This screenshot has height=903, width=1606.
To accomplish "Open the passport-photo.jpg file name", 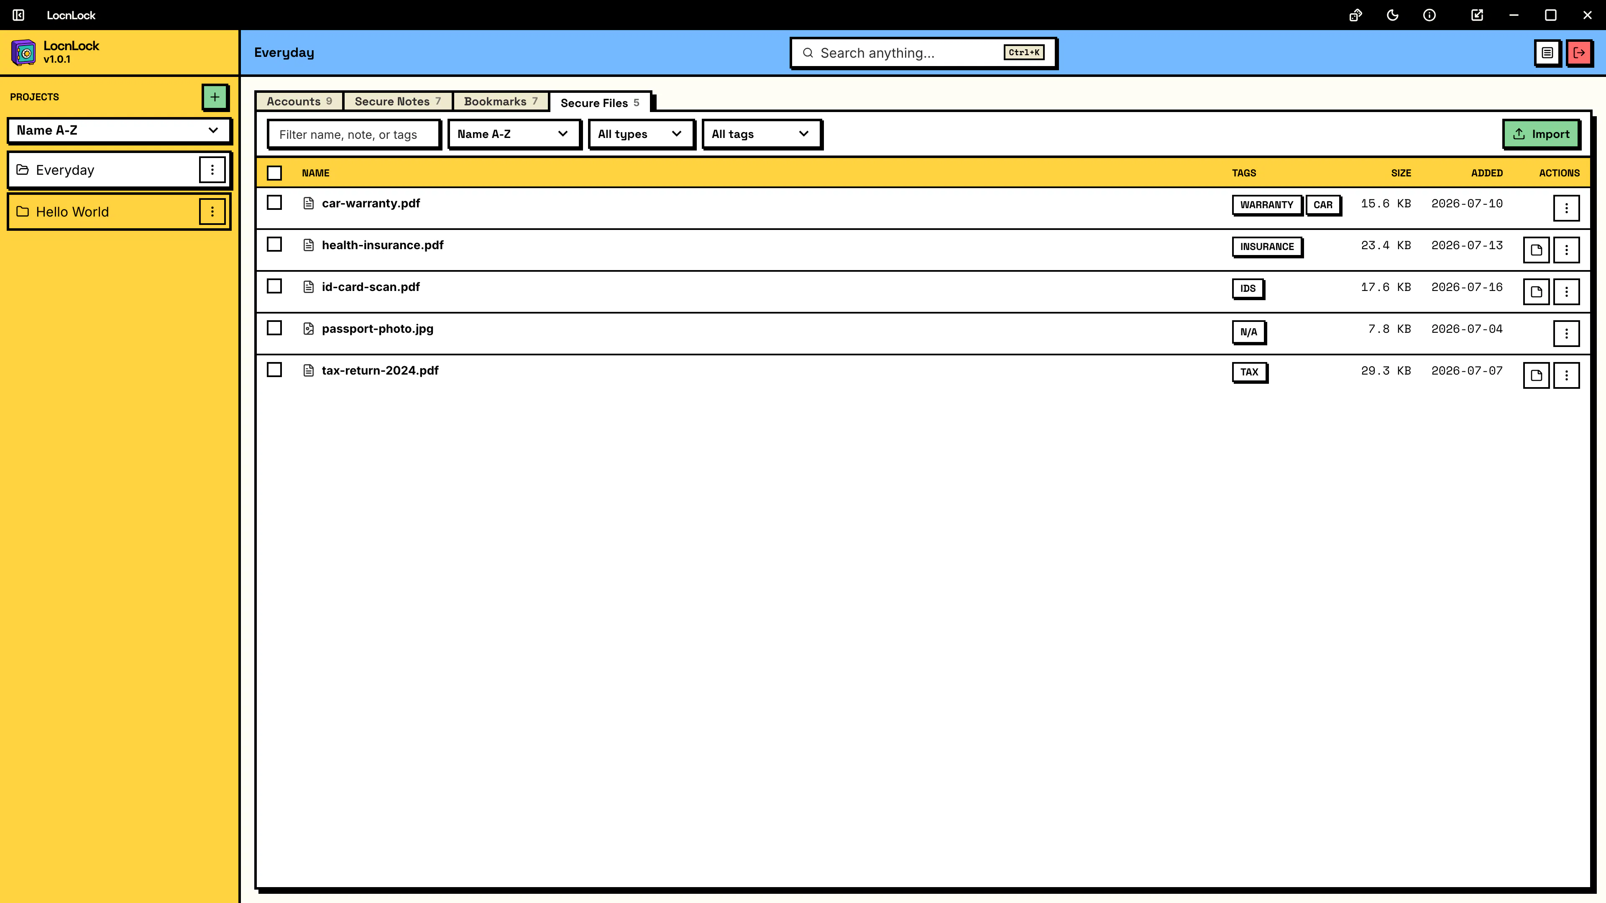I will [377, 329].
